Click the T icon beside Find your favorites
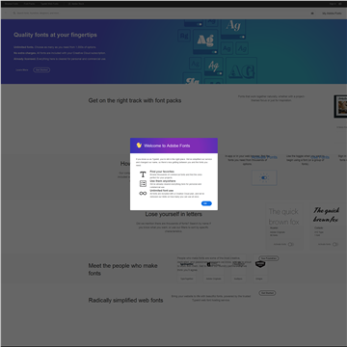 [143, 174]
